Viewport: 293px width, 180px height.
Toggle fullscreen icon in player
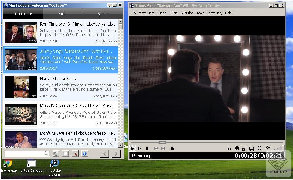pyautogui.click(x=244, y=148)
